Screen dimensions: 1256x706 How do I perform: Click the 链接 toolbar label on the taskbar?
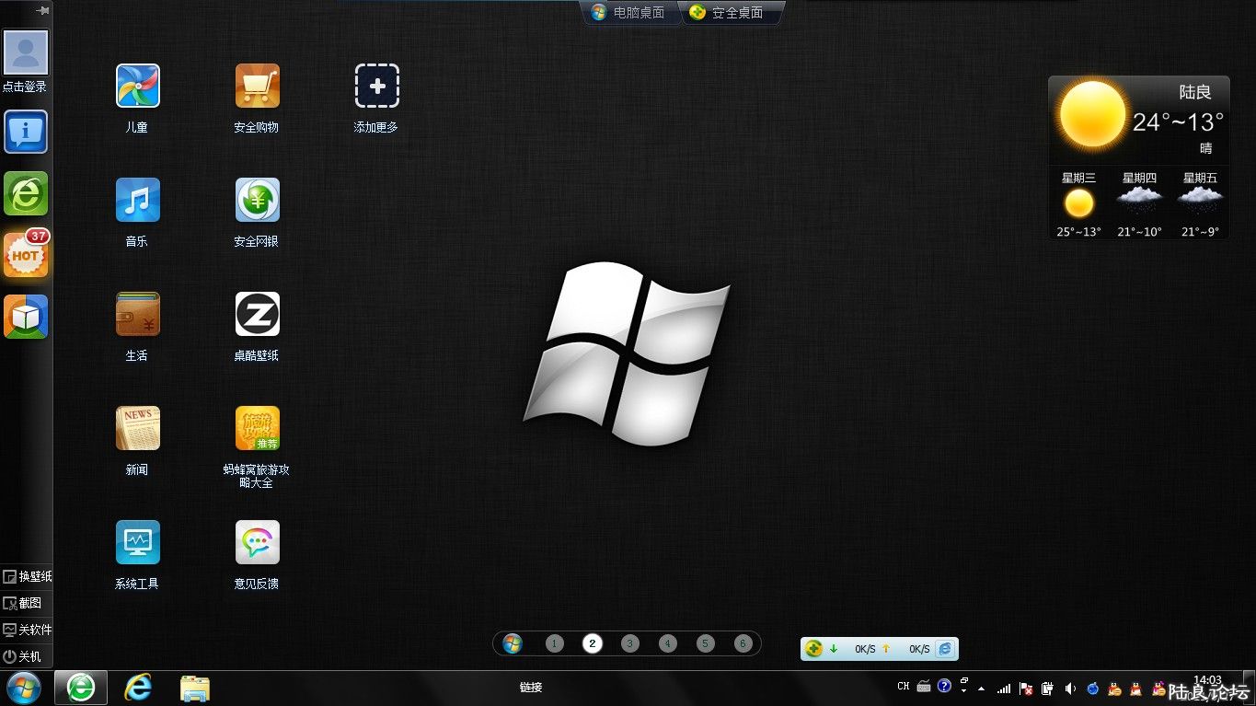(x=531, y=688)
